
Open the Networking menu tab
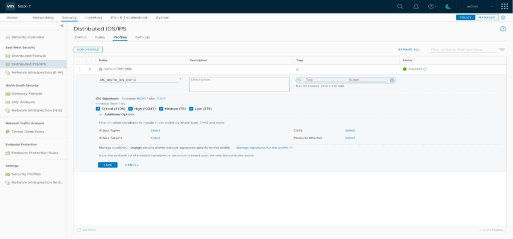(x=43, y=17)
